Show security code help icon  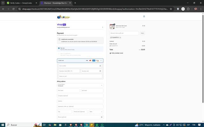(x=100, y=71)
